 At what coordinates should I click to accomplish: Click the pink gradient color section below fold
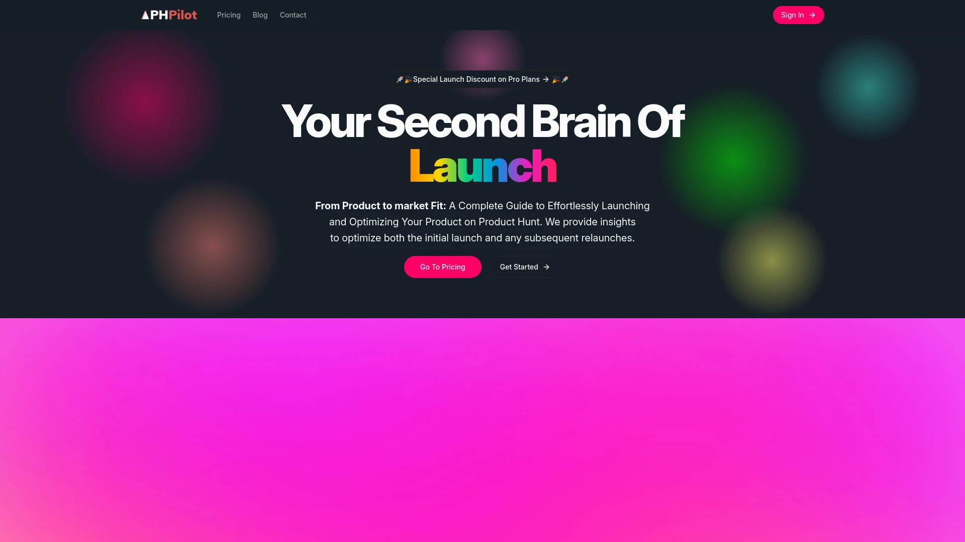coord(482,430)
